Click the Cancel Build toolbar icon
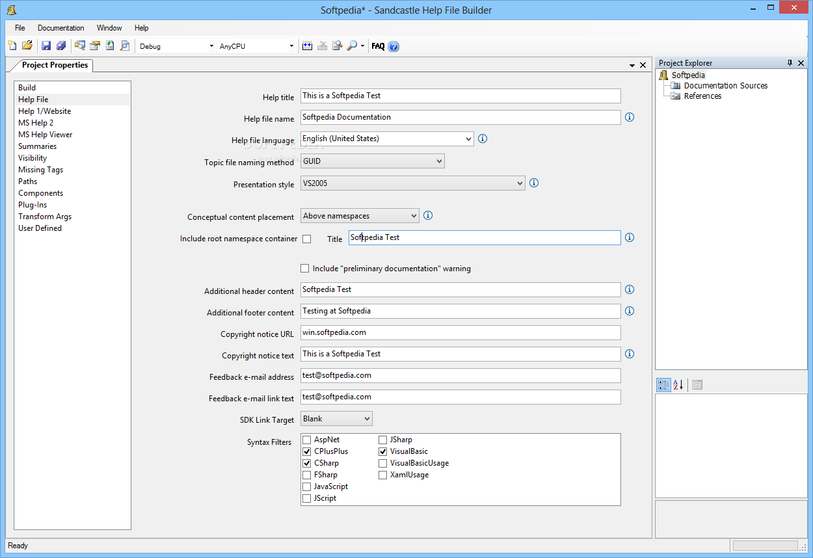 [x=323, y=46]
